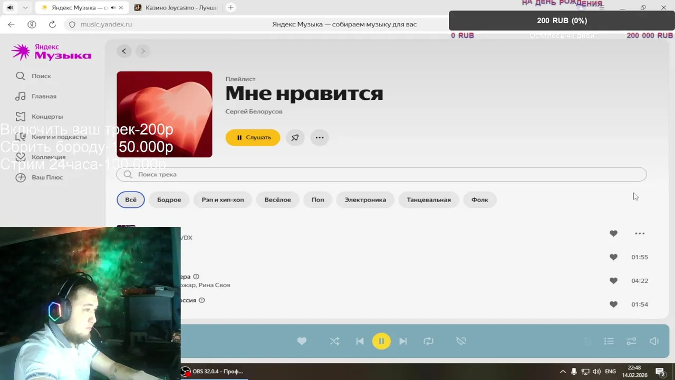Select the Фолк filter chip

coord(479,199)
